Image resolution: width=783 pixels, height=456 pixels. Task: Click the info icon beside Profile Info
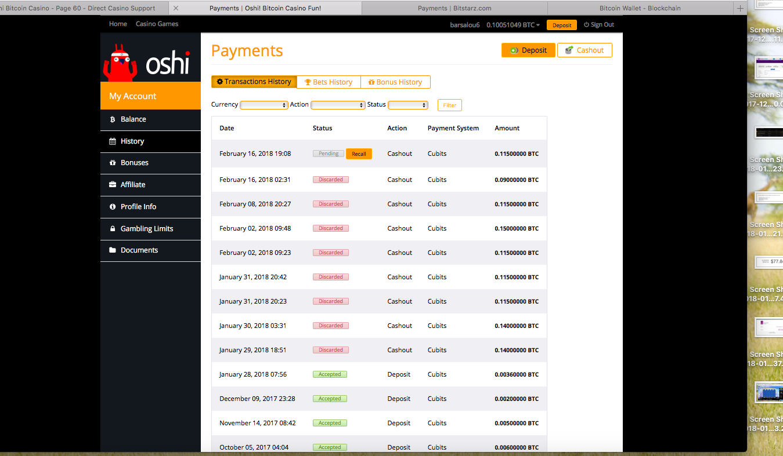pyautogui.click(x=113, y=207)
